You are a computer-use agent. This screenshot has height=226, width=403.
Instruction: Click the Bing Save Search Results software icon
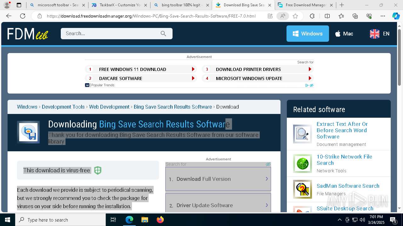[x=28, y=132]
